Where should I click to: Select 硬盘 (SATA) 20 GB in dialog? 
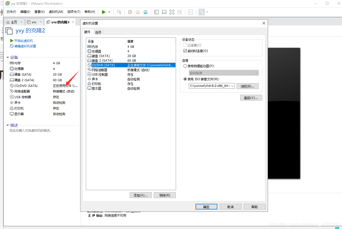(x=131, y=56)
